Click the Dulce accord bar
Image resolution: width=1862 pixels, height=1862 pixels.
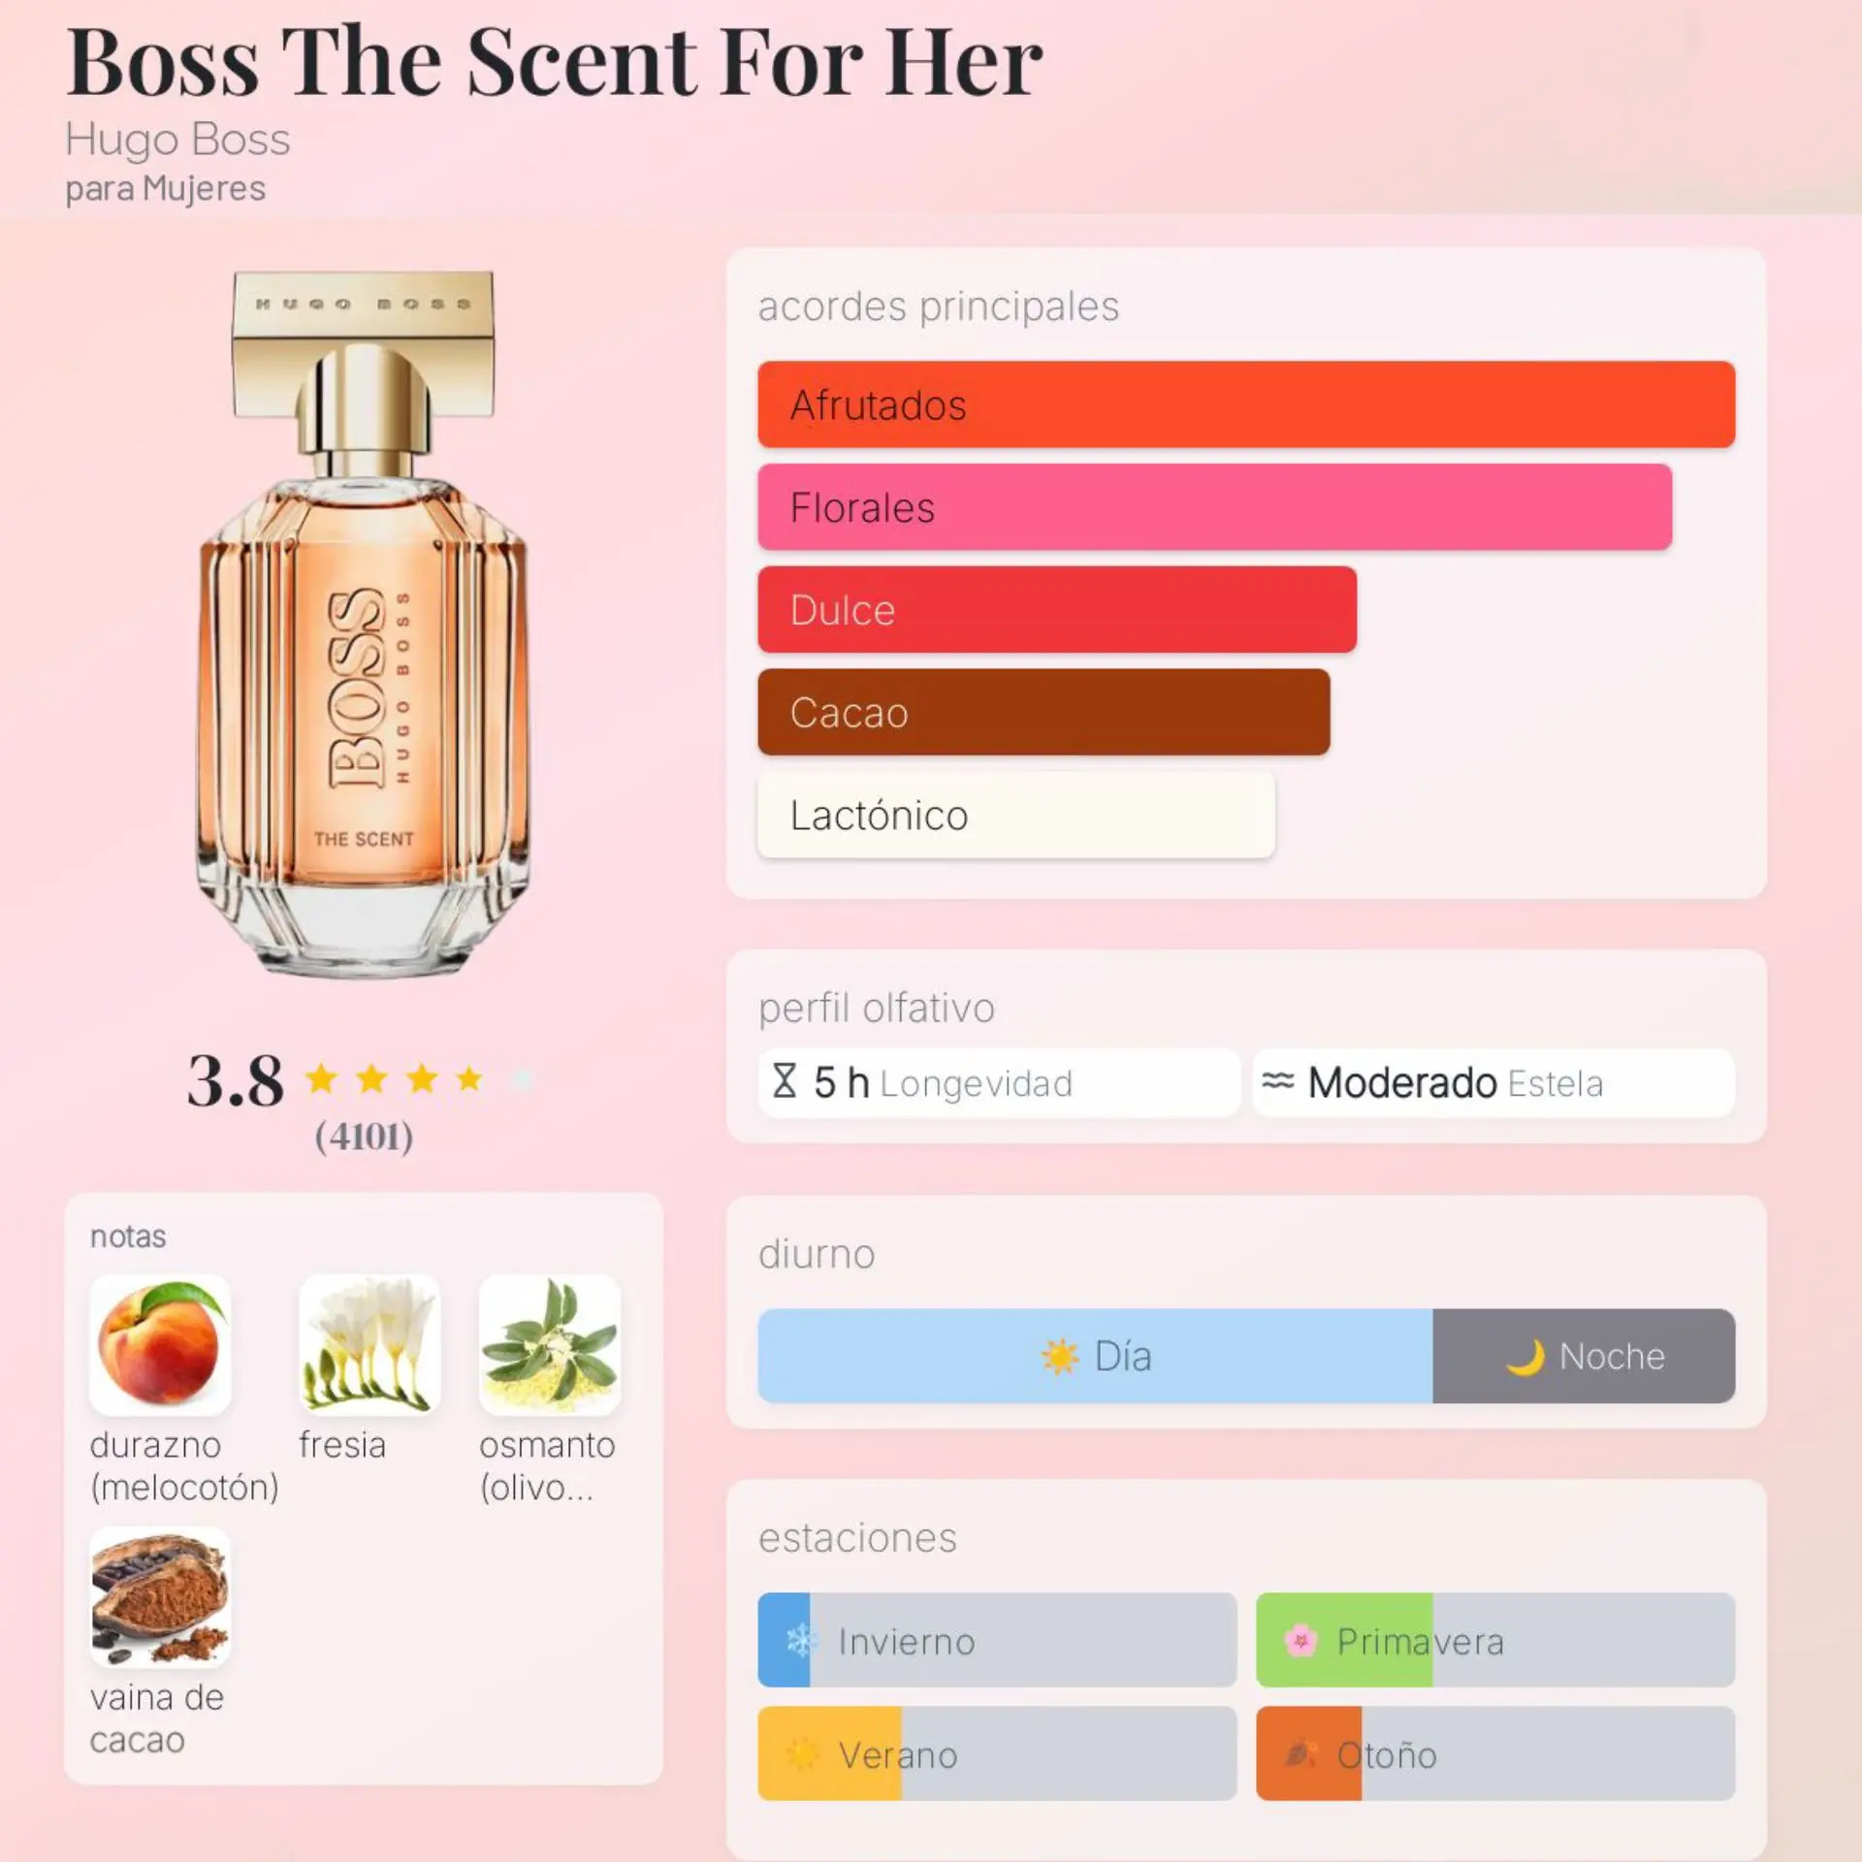[x=1057, y=609]
